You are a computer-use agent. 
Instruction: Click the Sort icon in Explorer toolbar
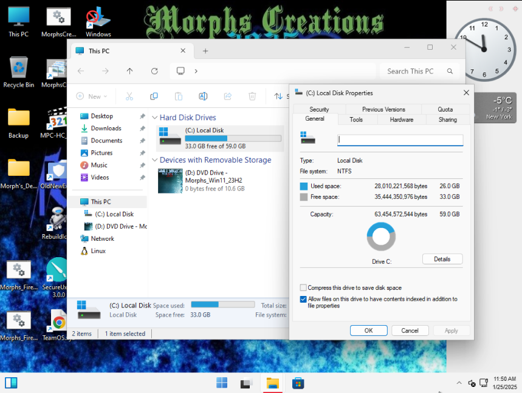(x=278, y=96)
